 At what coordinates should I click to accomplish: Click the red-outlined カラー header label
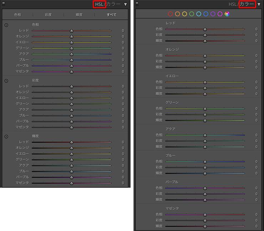click(x=247, y=4)
